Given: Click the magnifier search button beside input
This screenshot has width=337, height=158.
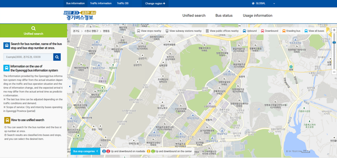Looking at the screenshot, I should [57, 57].
